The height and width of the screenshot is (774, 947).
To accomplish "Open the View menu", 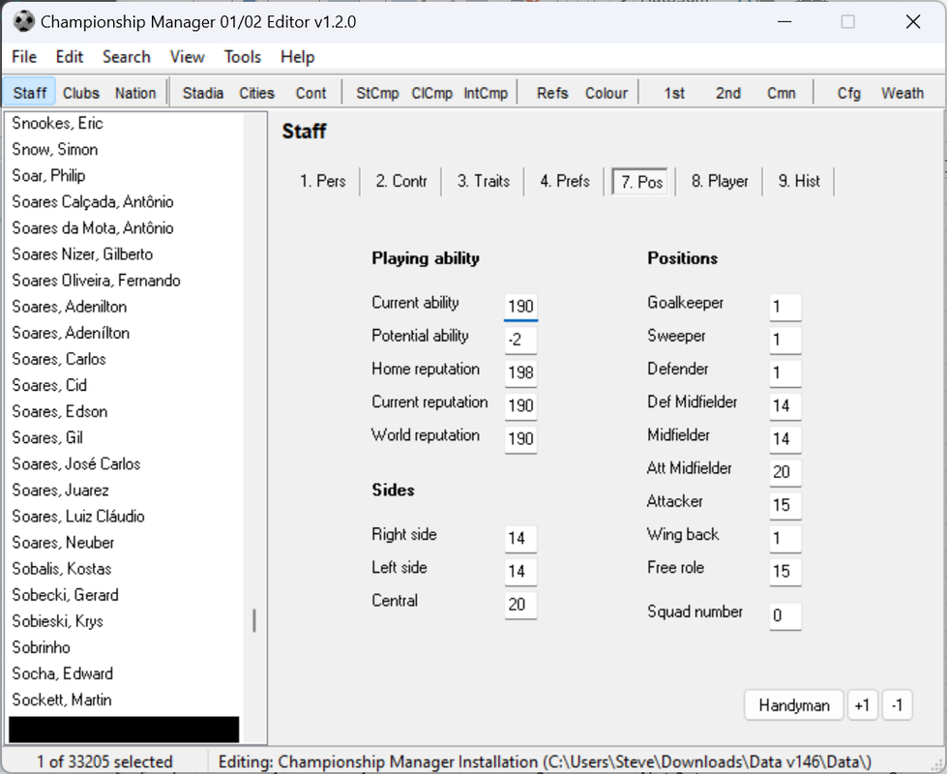I will click(188, 57).
